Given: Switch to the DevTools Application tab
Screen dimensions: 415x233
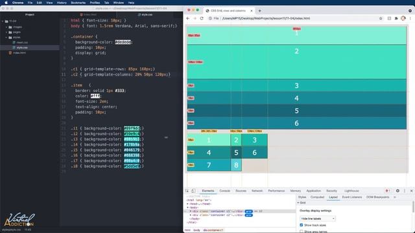Looking at the screenshot, I should pyautogui.click(x=314, y=191).
